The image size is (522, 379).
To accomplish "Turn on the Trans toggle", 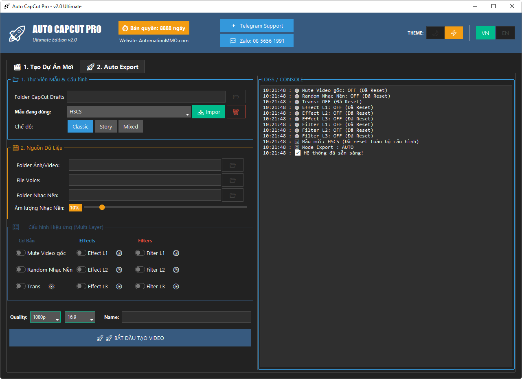I will (21, 286).
